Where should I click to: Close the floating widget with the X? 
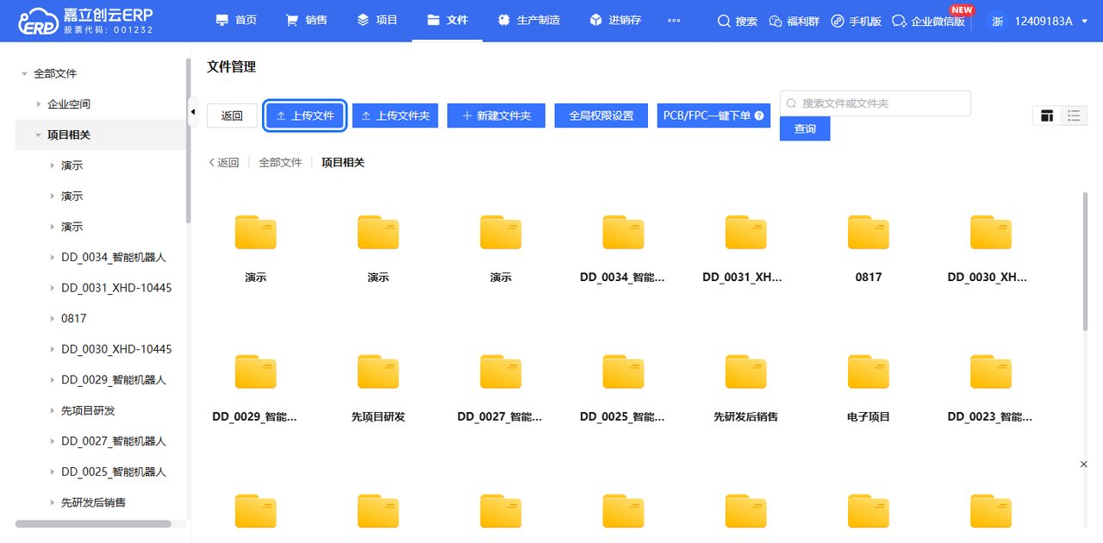pos(1084,465)
